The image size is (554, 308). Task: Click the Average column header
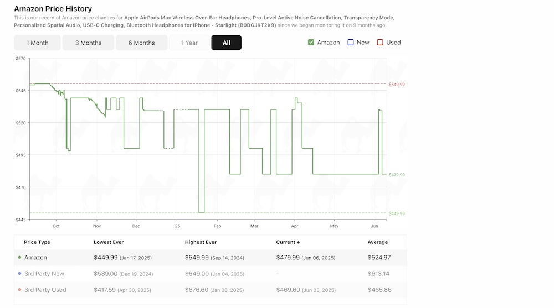tap(377, 242)
